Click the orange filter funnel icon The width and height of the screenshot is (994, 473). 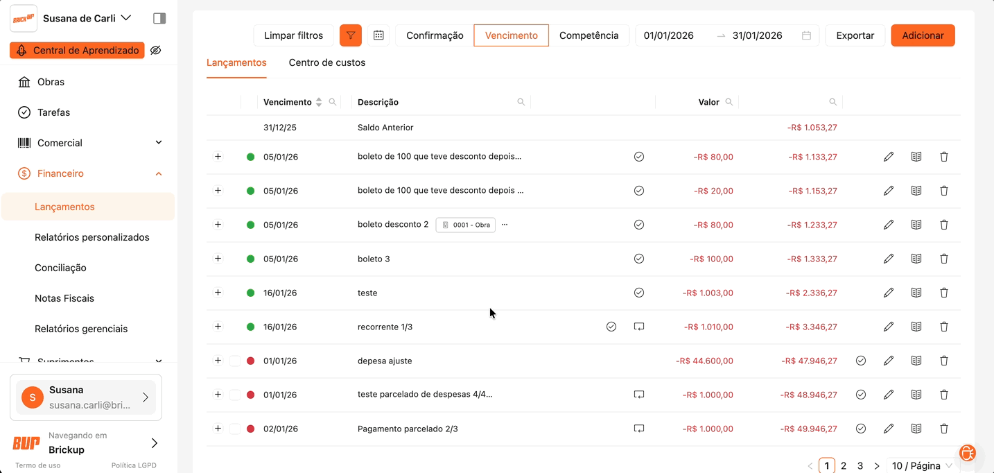(351, 35)
